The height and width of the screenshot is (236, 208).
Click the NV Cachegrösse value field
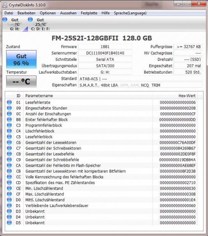(188, 53)
